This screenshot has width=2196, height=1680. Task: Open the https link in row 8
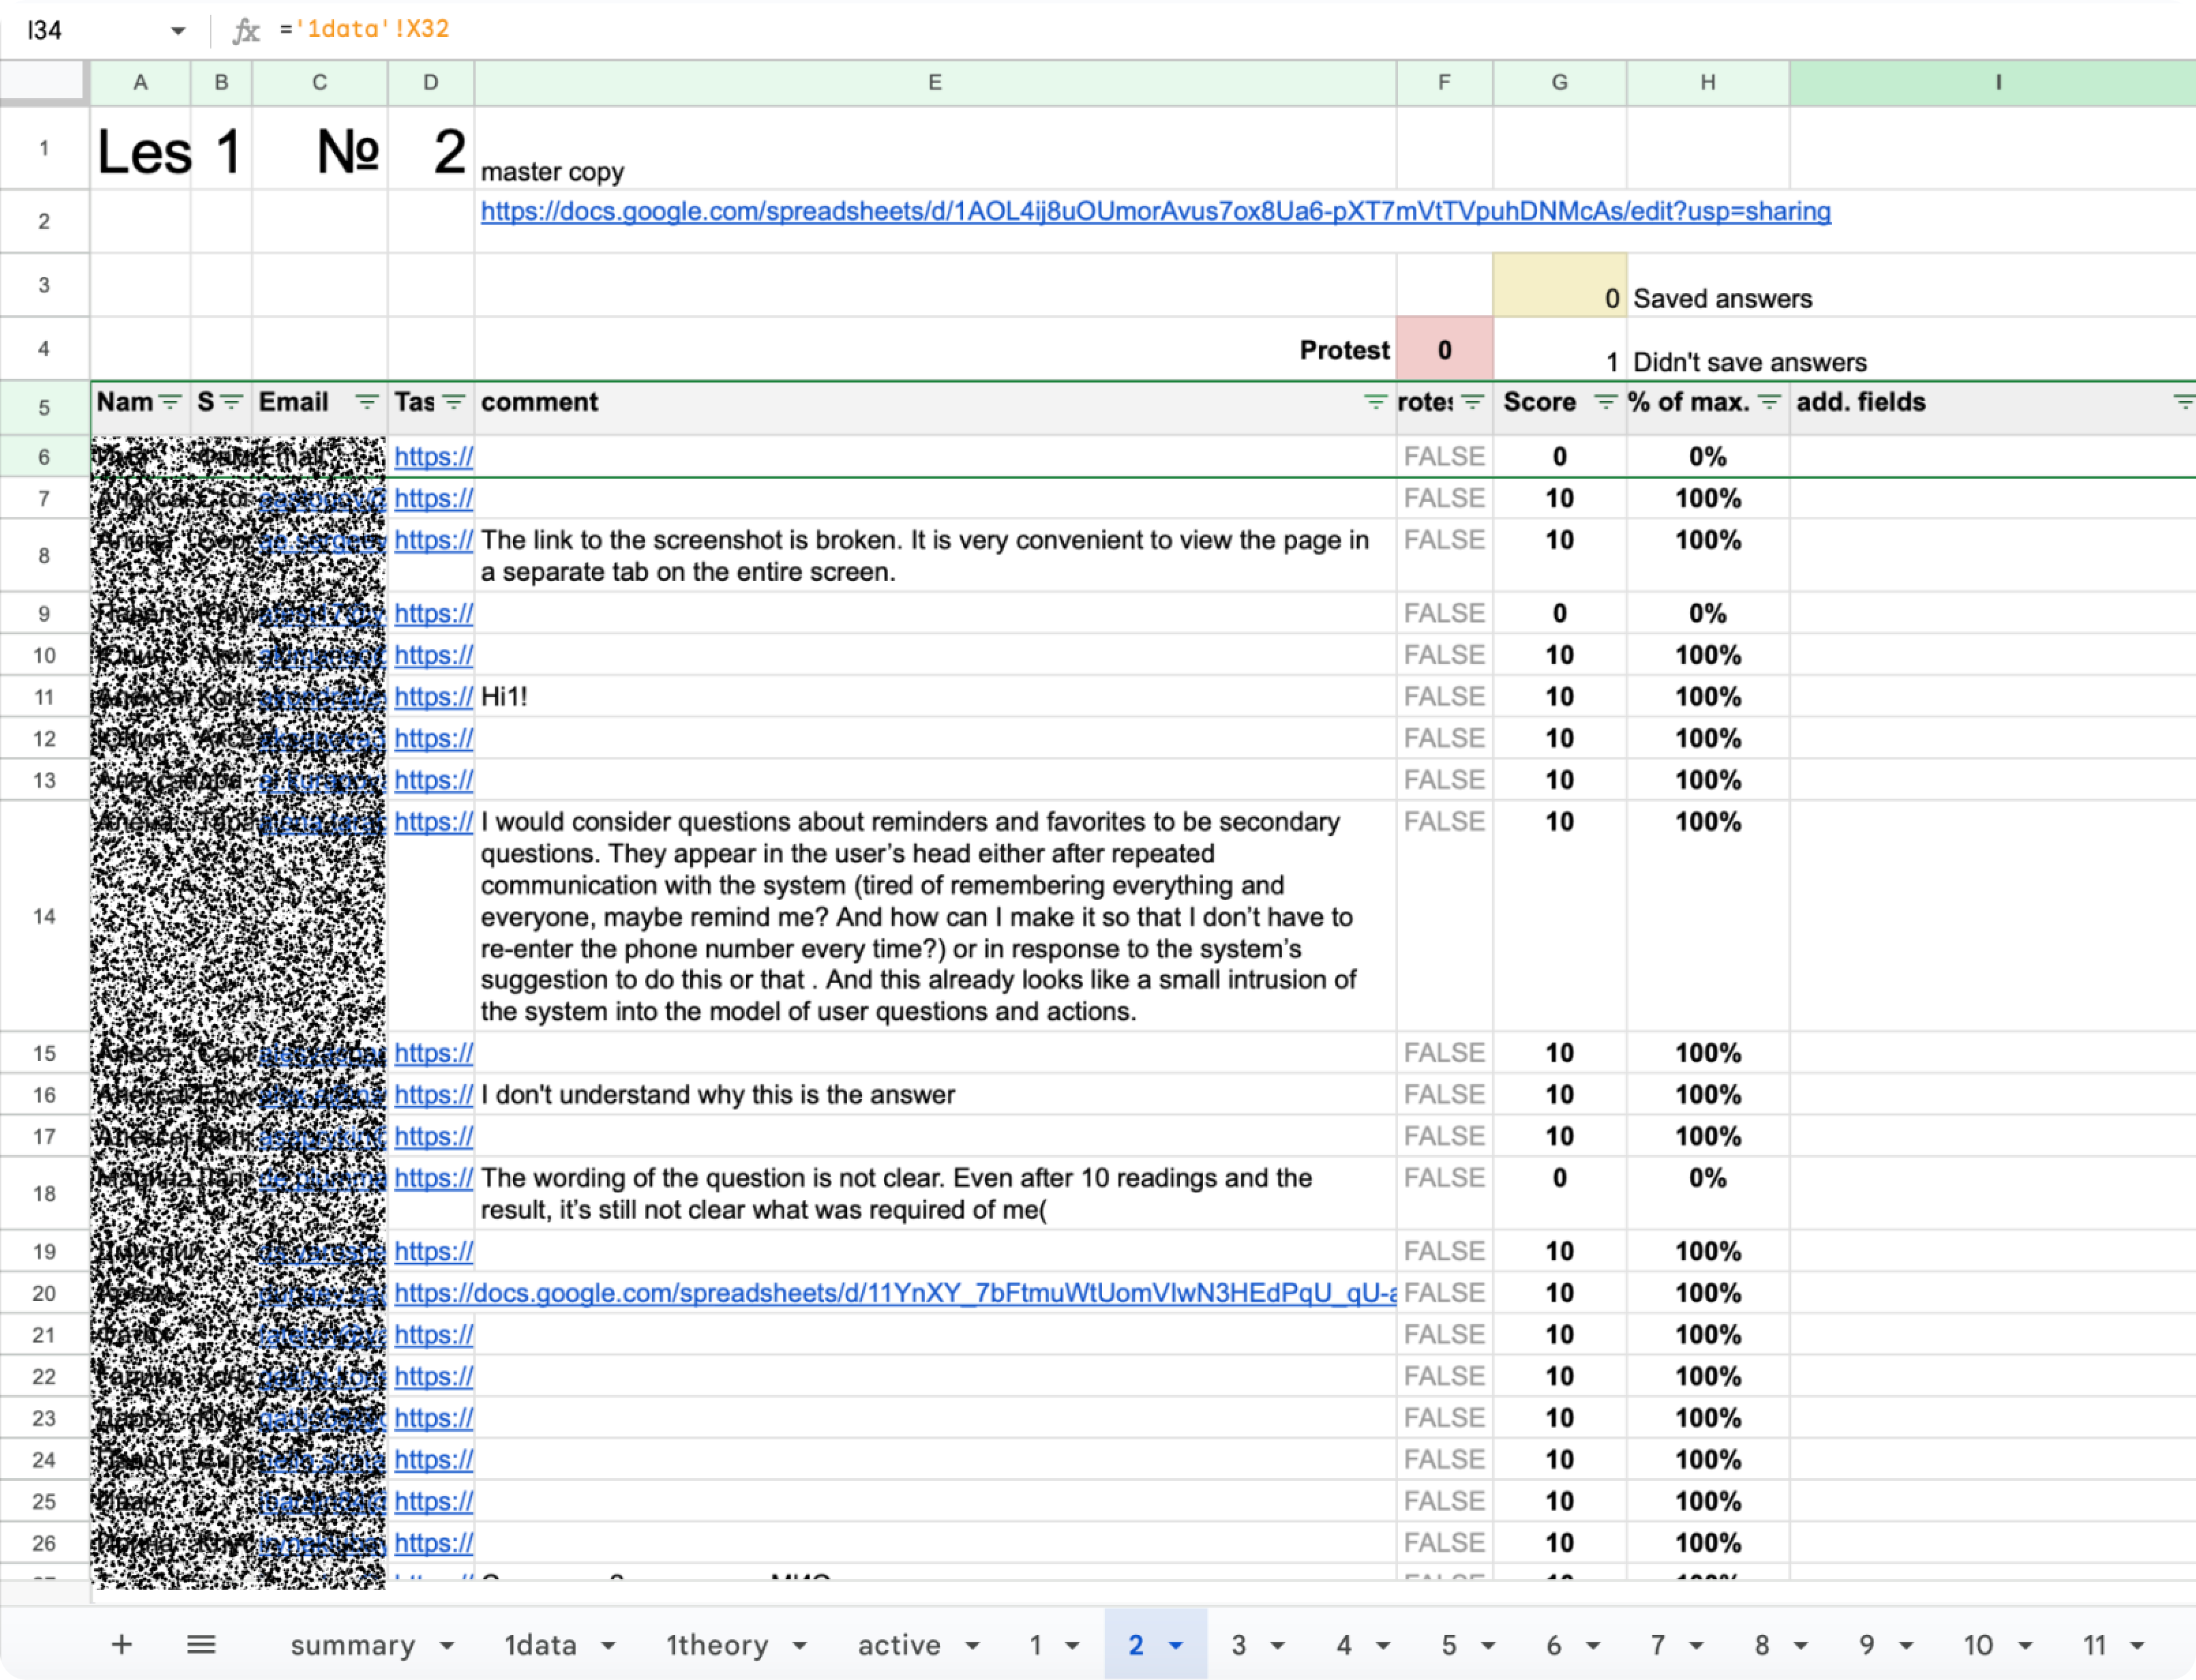click(433, 541)
